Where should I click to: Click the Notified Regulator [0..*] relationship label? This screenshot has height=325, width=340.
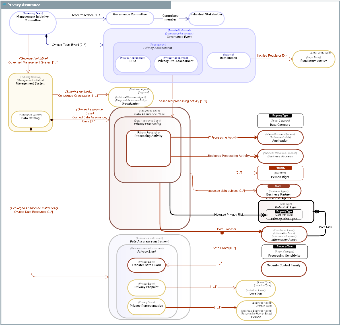click(273, 55)
